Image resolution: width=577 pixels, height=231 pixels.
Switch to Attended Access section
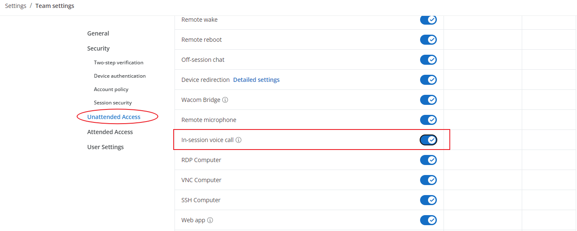point(110,132)
